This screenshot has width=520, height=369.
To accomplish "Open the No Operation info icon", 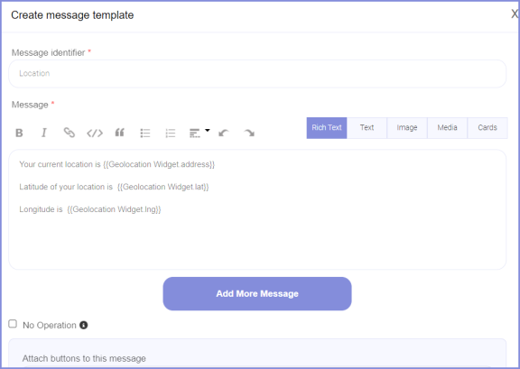I will coord(84,325).
